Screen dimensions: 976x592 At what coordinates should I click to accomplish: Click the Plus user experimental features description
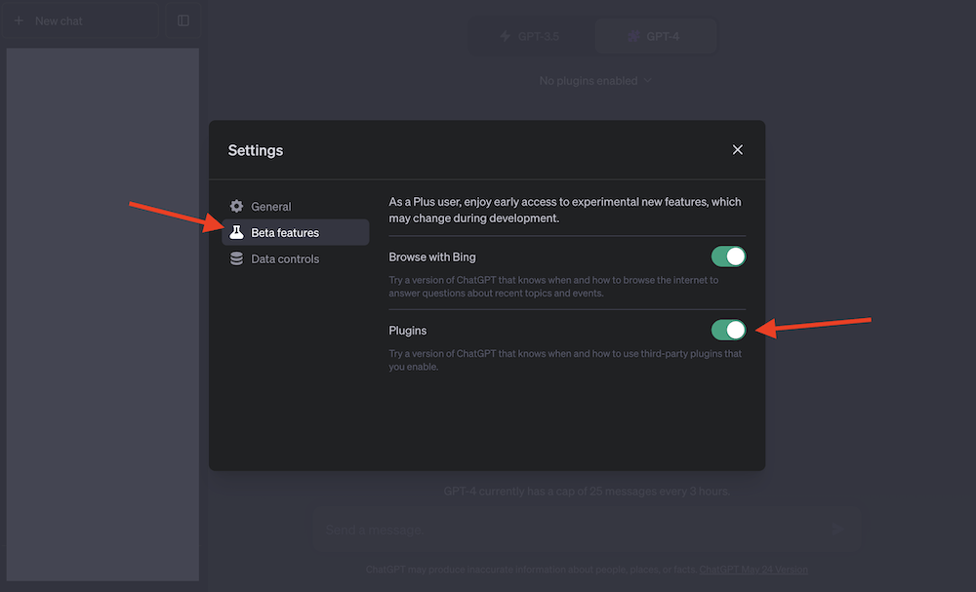(x=565, y=211)
